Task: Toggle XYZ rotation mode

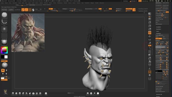Action: [x=150, y=46]
